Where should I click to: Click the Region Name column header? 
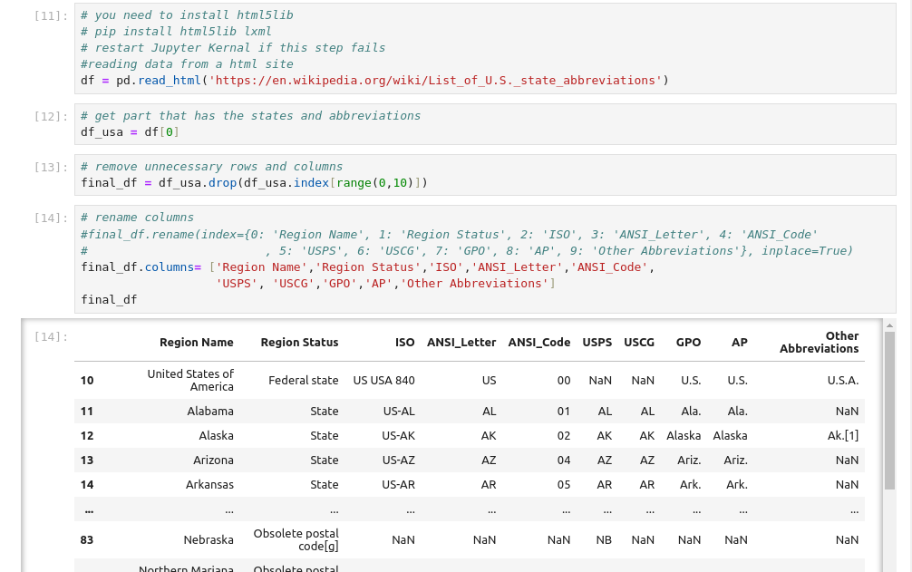click(x=196, y=343)
